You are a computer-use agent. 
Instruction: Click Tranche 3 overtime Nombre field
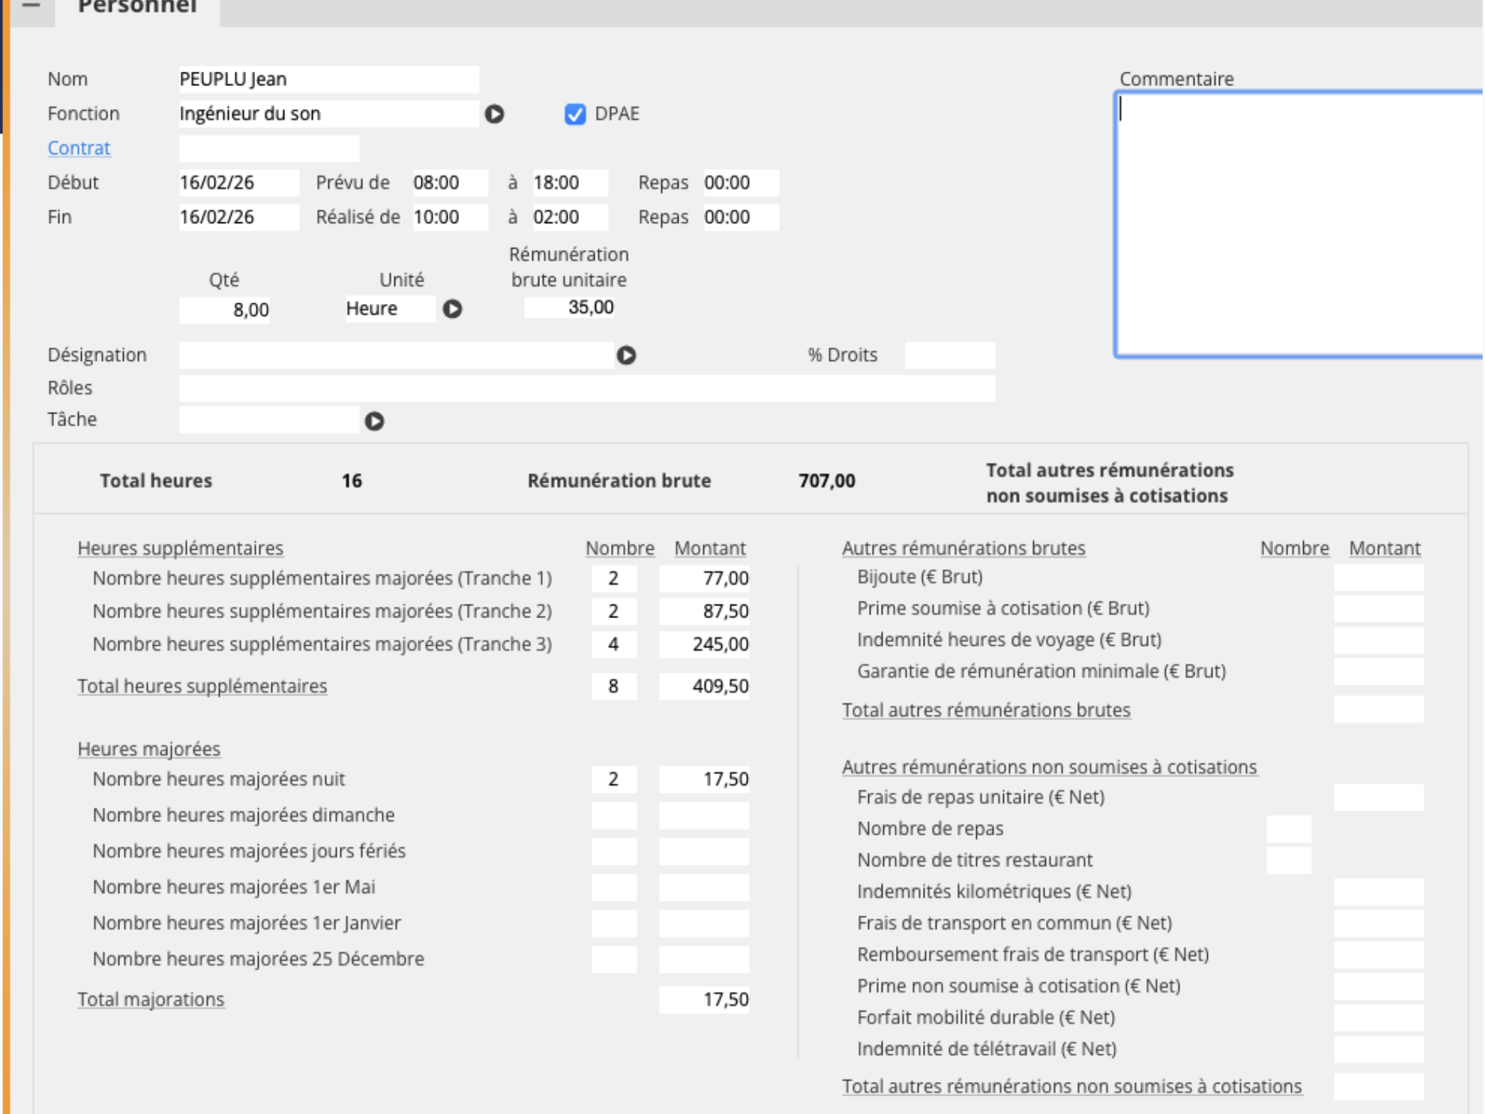tap(614, 644)
